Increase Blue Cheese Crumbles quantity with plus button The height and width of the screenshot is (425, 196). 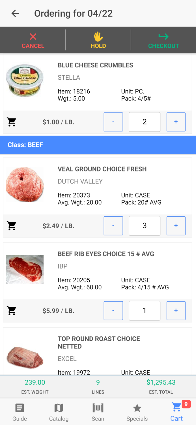click(176, 122)
